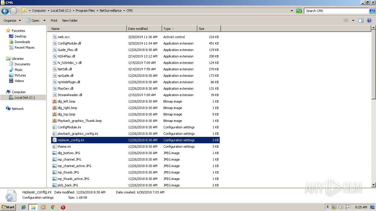Click the search magnifier icon
This screenshot has height=211, width=376.
pyautogui.click(x=372, y=11)
